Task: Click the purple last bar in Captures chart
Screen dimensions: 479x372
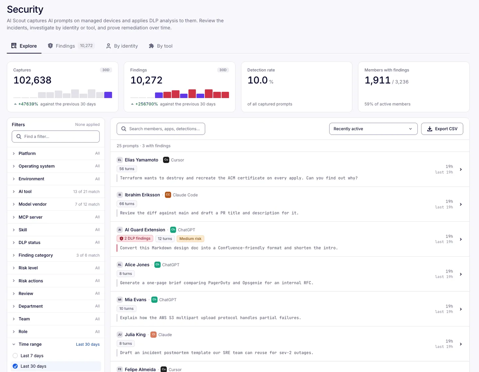Action: click(108, 95)
